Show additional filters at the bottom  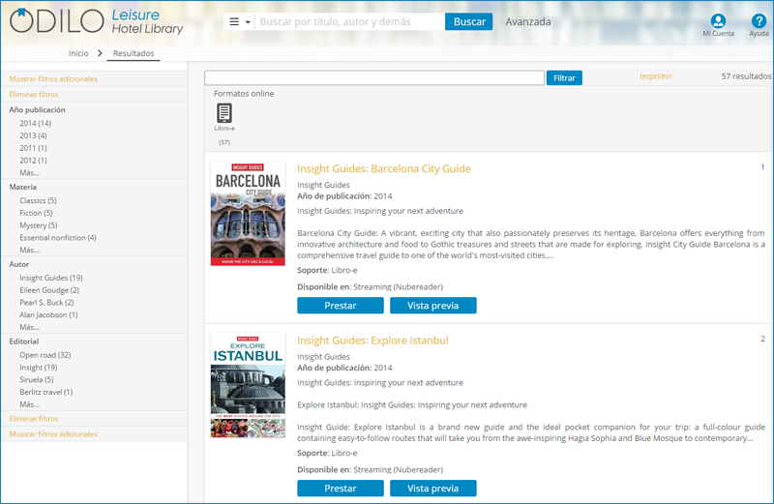pos(53,434)
